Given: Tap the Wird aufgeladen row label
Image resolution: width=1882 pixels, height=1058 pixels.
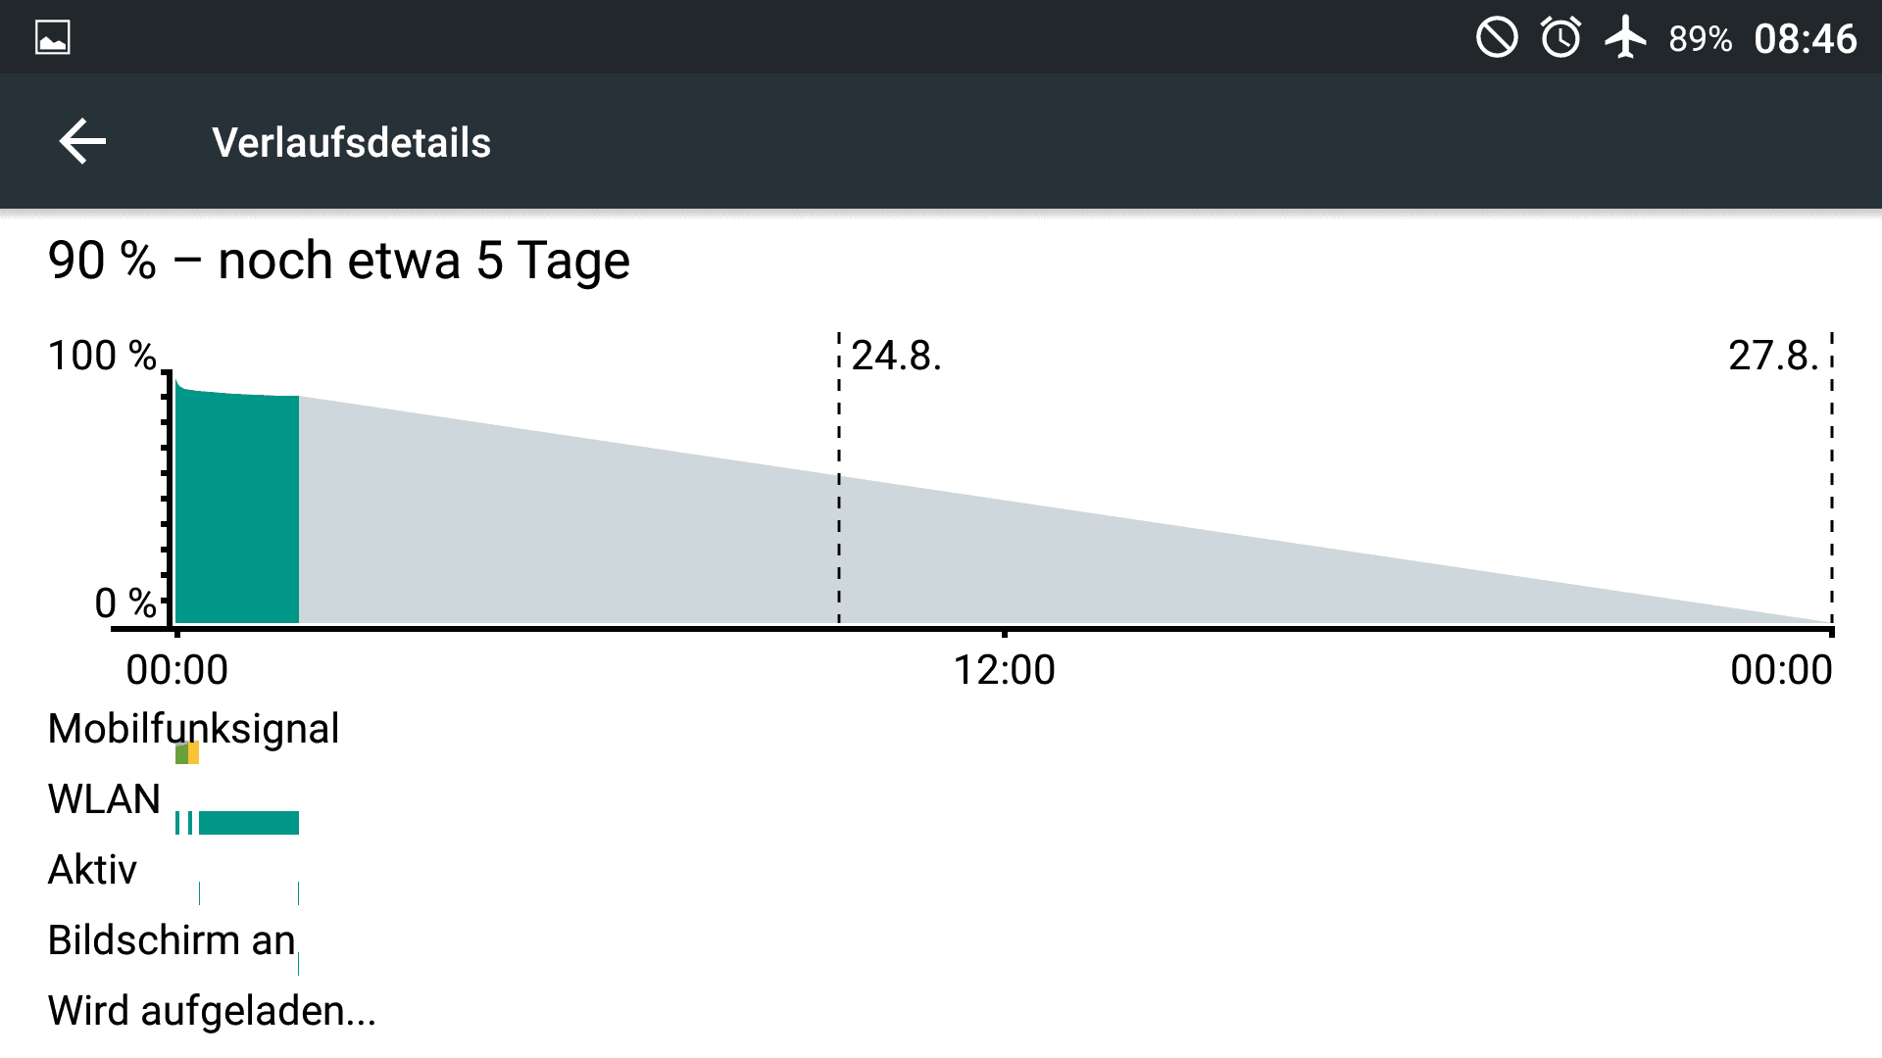Looking at the screenshot, I should [x=212, y=1011].
